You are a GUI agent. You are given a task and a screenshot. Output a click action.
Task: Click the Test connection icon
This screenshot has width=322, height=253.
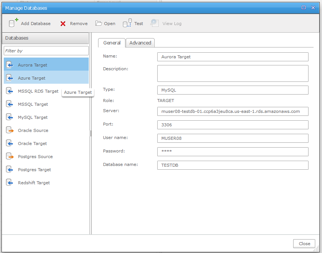pyautogui.click(x=127, y=24)
